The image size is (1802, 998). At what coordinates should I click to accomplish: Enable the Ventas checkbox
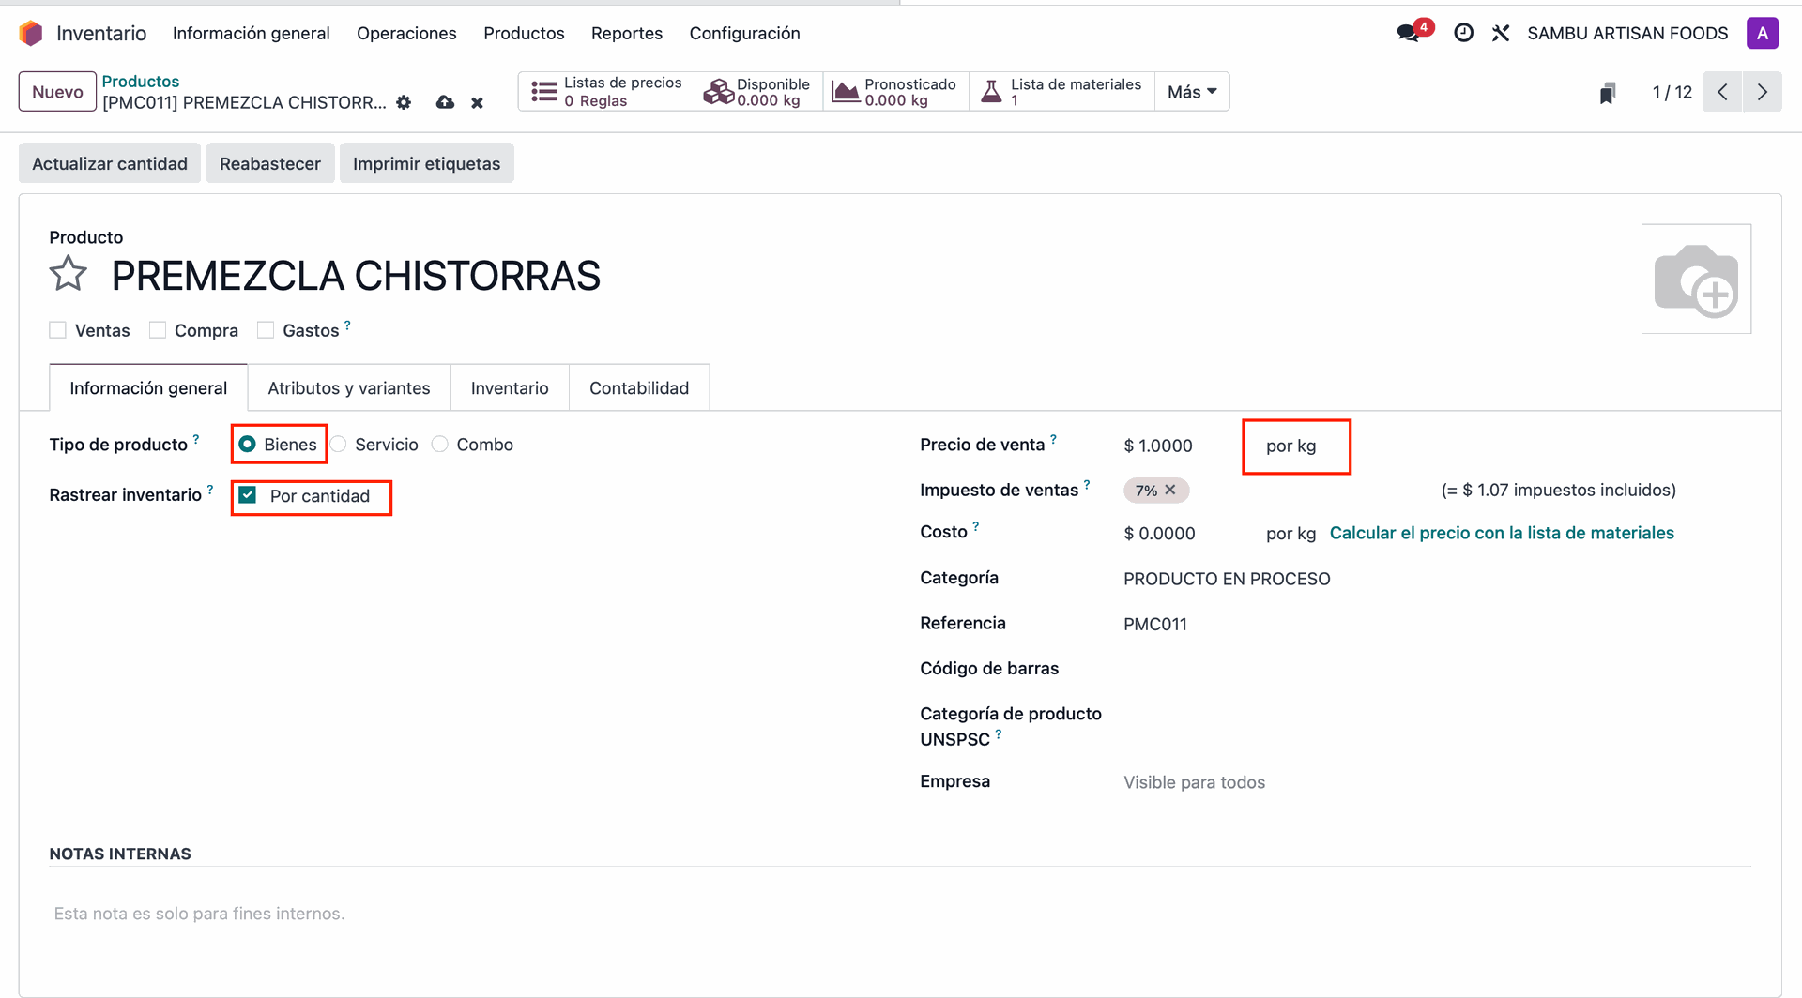click(x=58, y=330)
